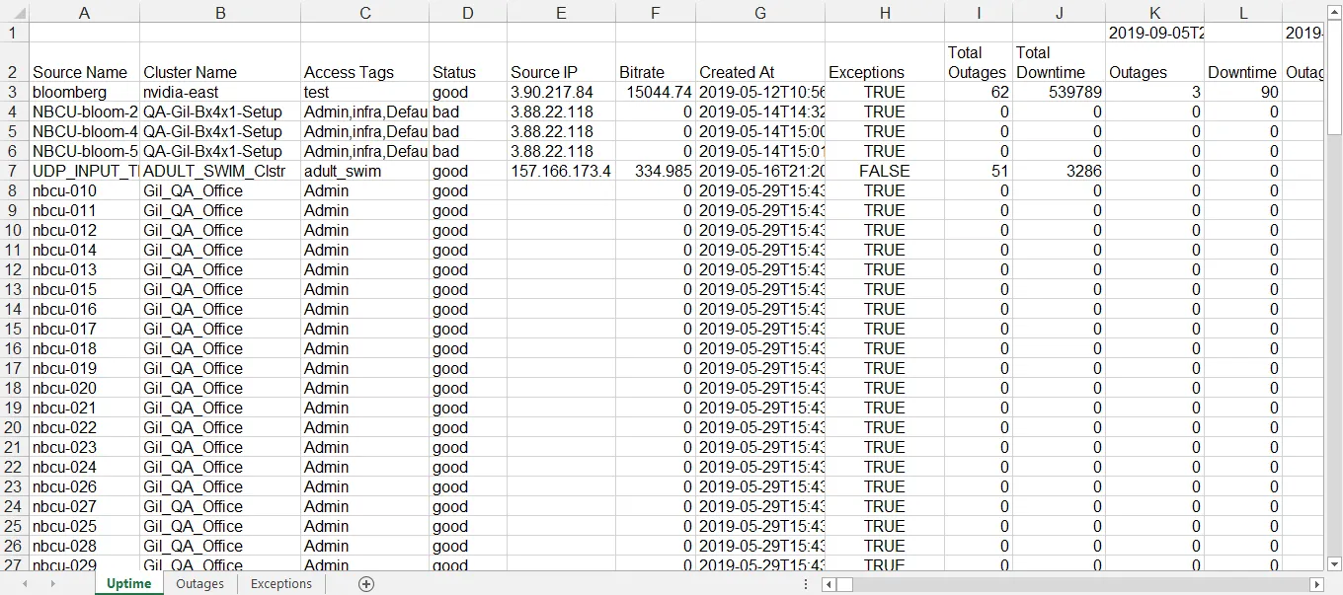Select the 'NBCU-bloom-2' cell
The height and width of the screenshot is (595, 1343).
click(x=84, y=112)
